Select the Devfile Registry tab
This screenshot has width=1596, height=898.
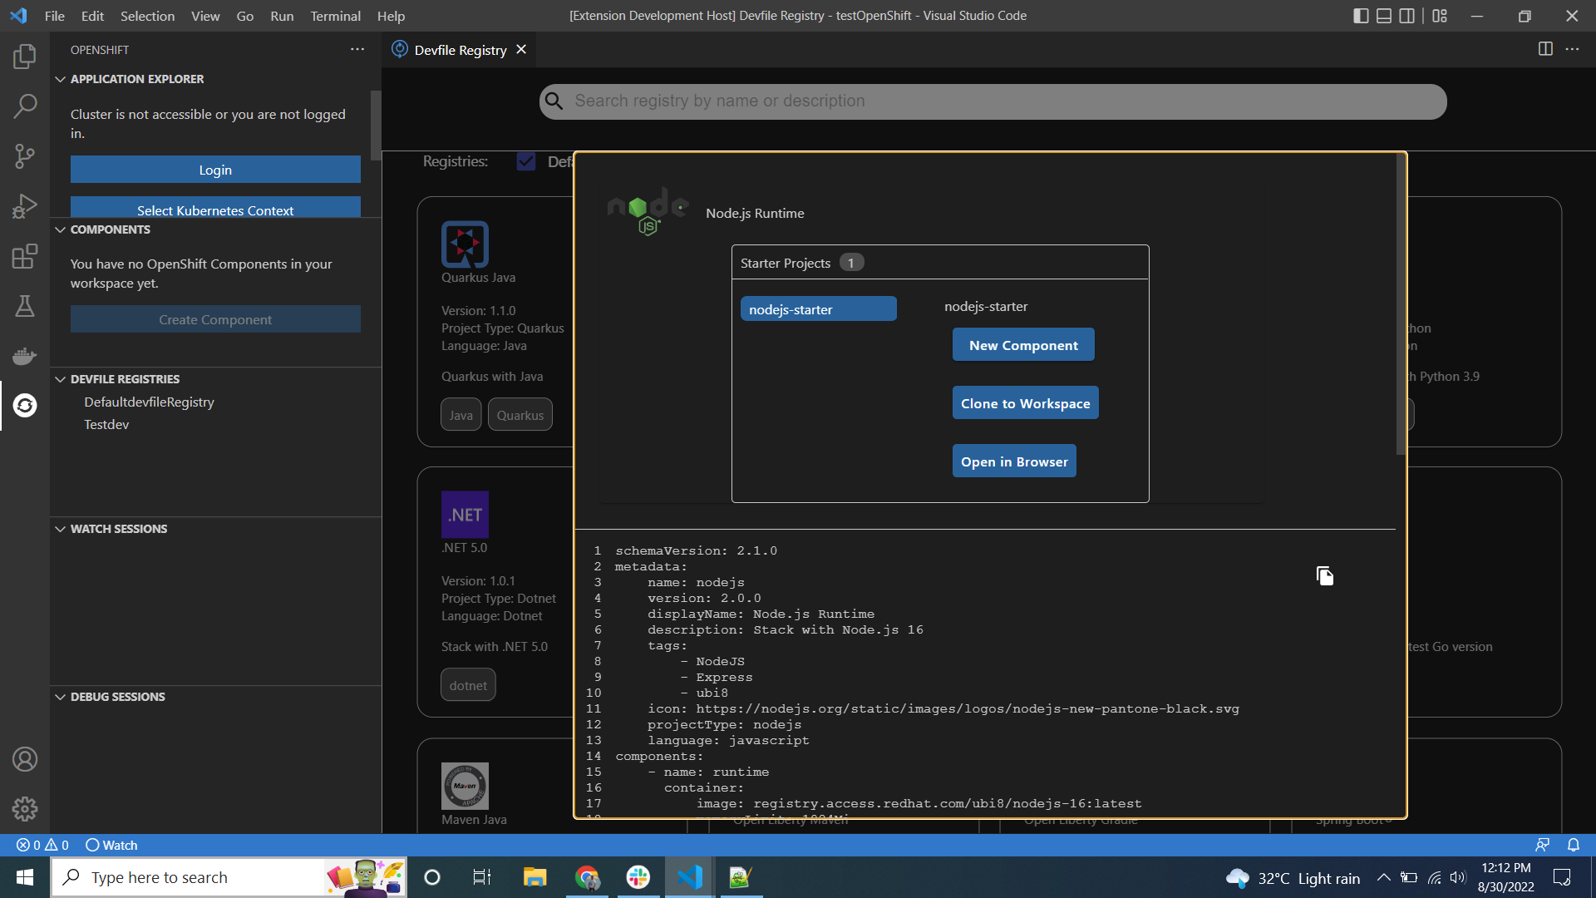pos(460,50)
